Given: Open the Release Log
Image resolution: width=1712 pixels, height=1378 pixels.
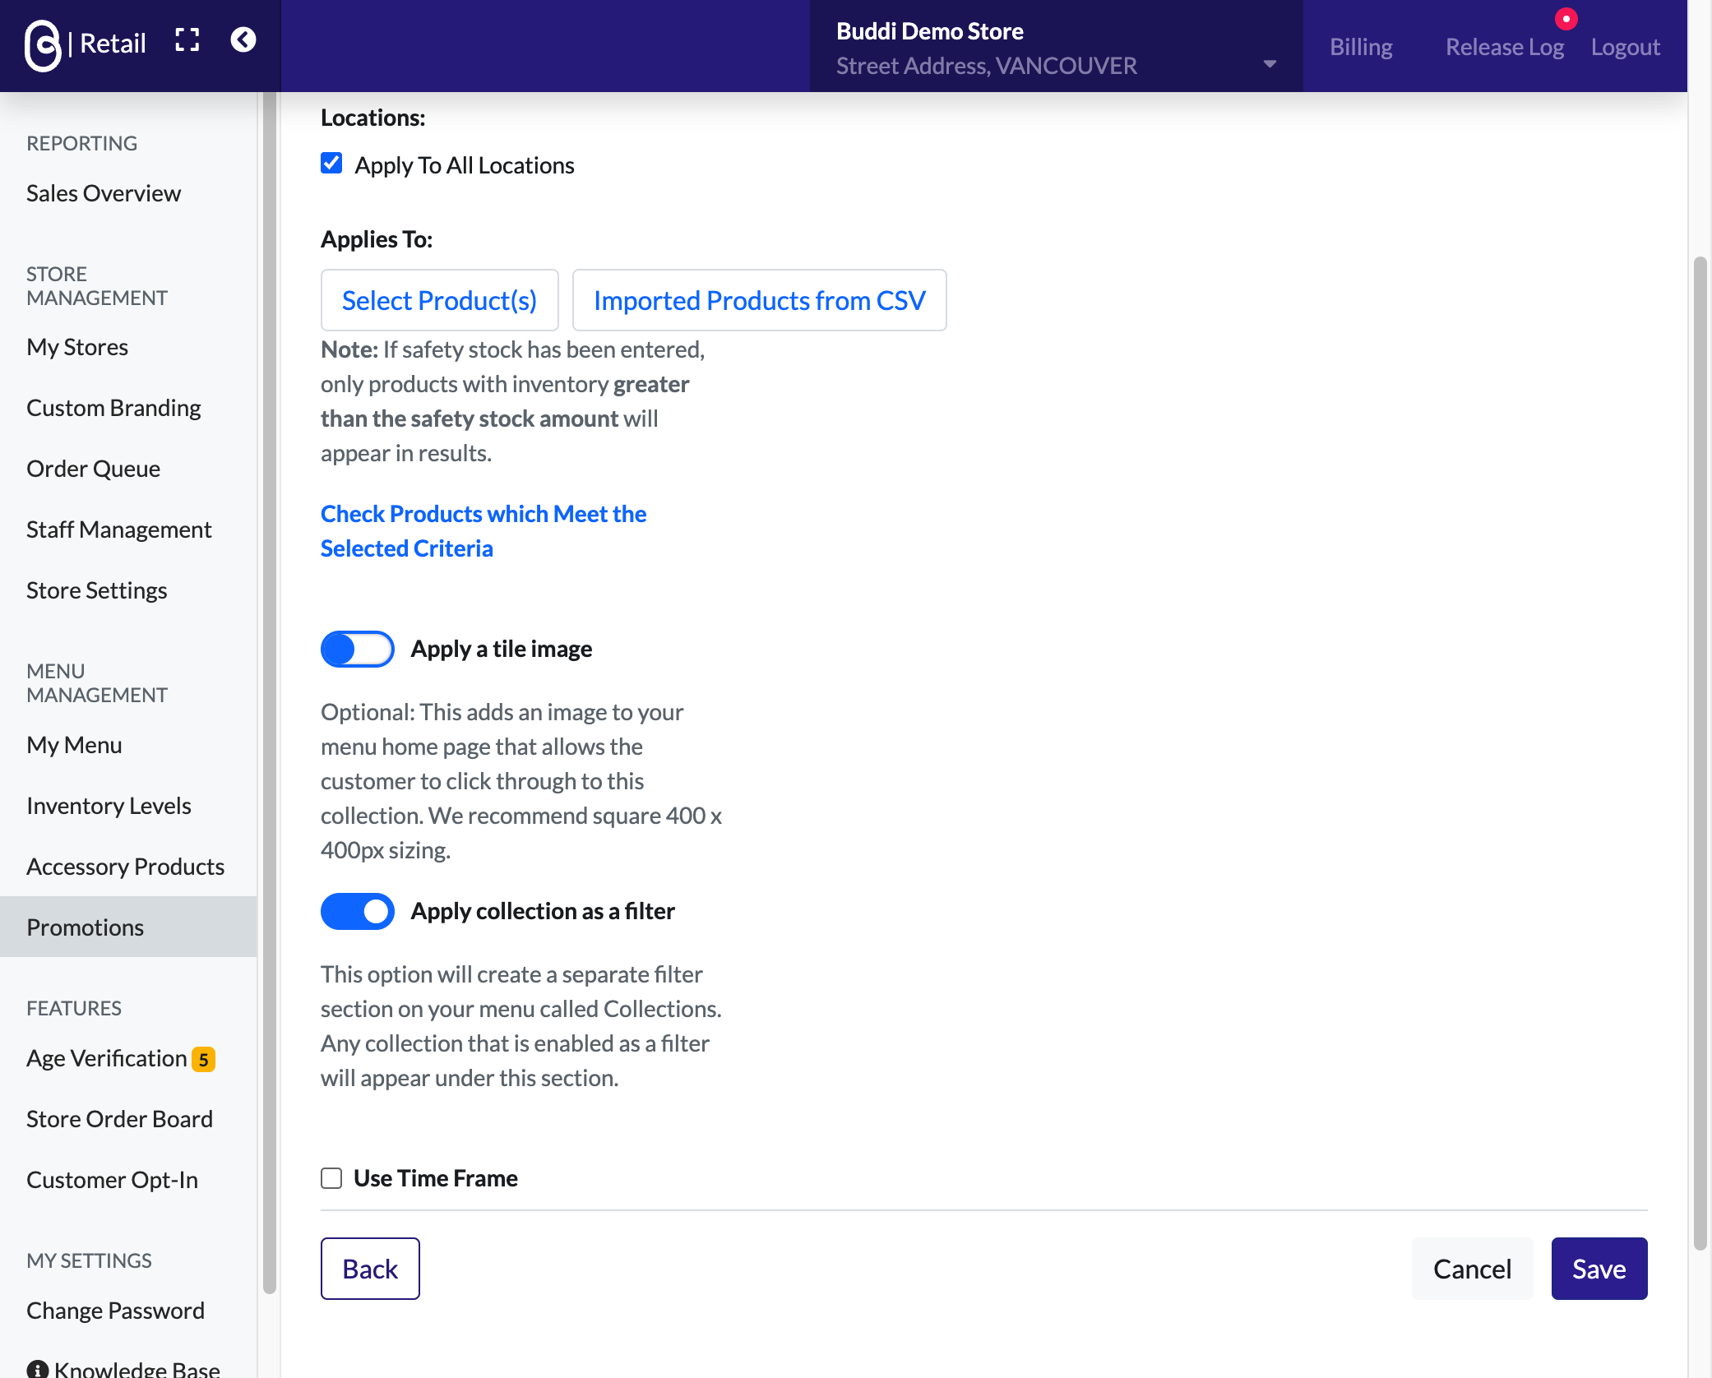Looking at the screenshot, I should click(x=1504, y=47).
